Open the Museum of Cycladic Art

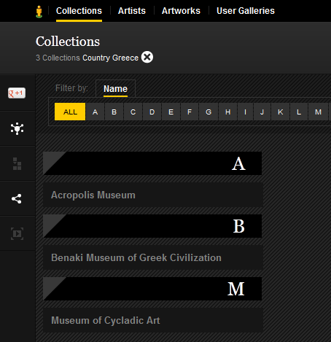(153, 320)
